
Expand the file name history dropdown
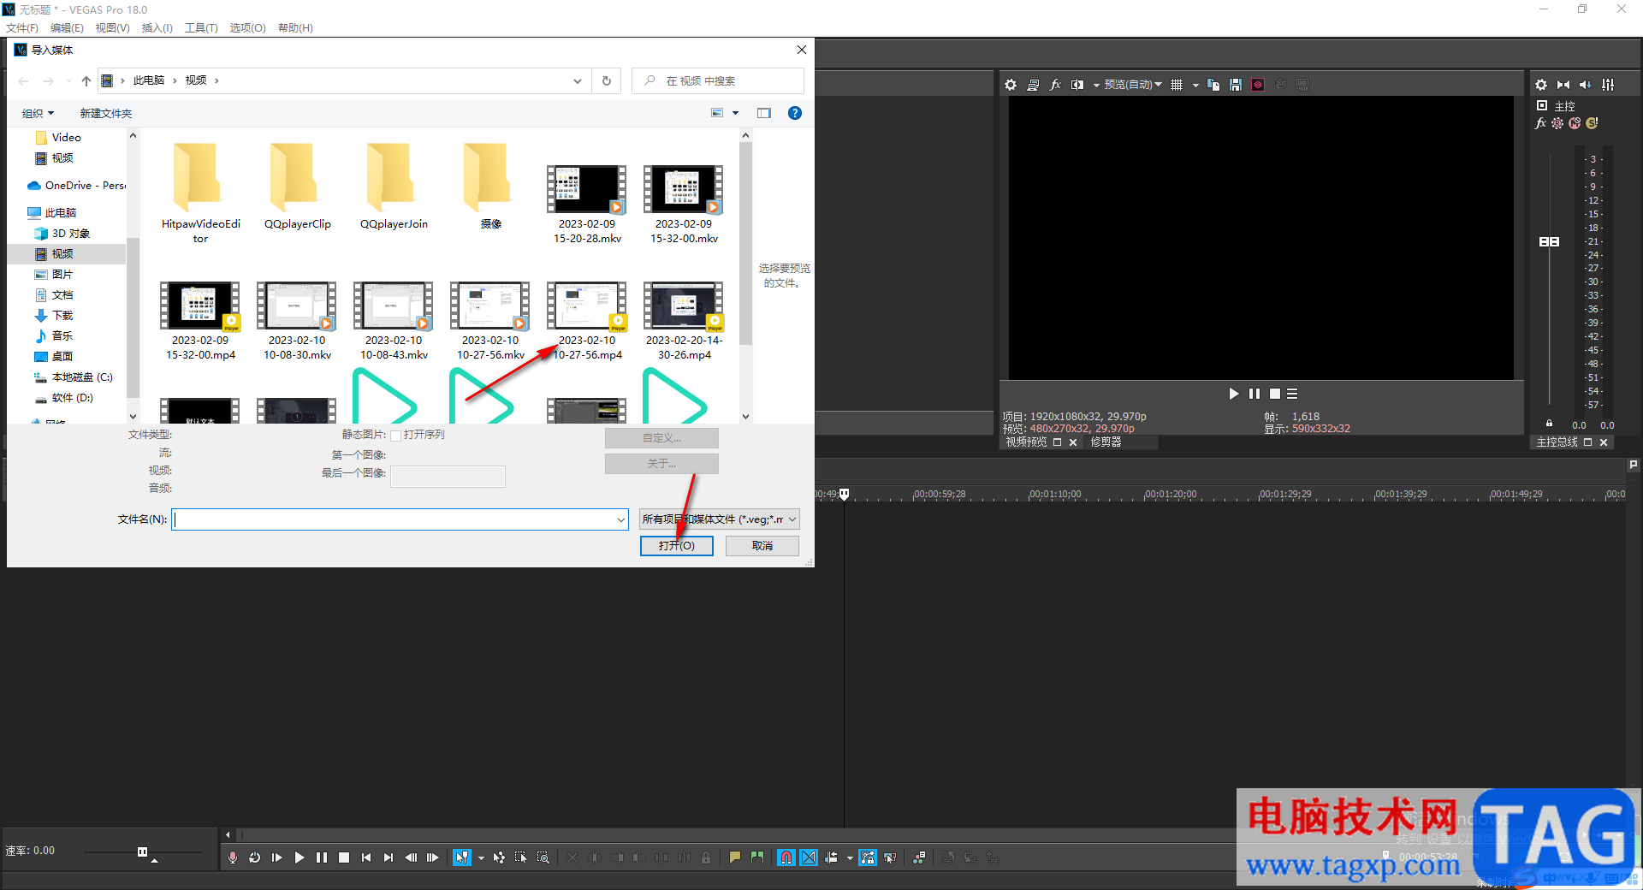pos(620,519)
